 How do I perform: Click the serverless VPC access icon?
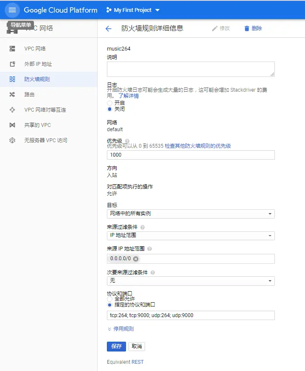tap(12, 141)
